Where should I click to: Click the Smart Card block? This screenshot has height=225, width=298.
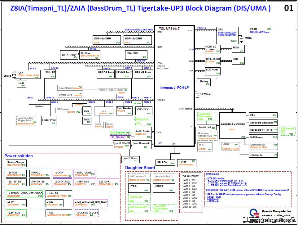pyautogui.click(x=70, y=95)
